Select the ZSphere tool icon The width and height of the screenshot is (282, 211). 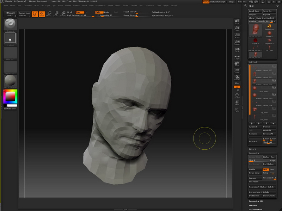255,41
